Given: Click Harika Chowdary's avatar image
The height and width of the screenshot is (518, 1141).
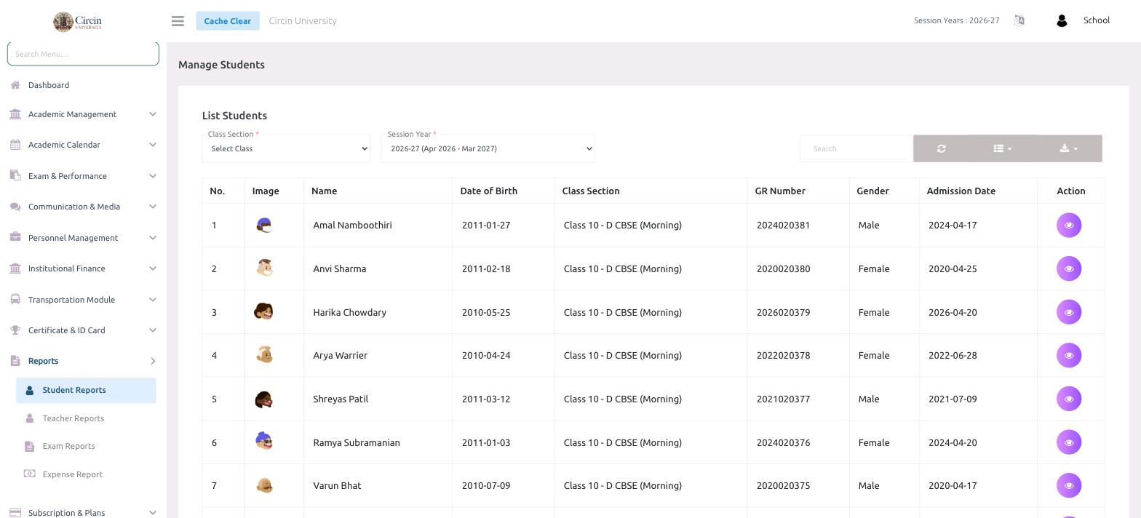Looking at the screenshot, I should point(263,311).
